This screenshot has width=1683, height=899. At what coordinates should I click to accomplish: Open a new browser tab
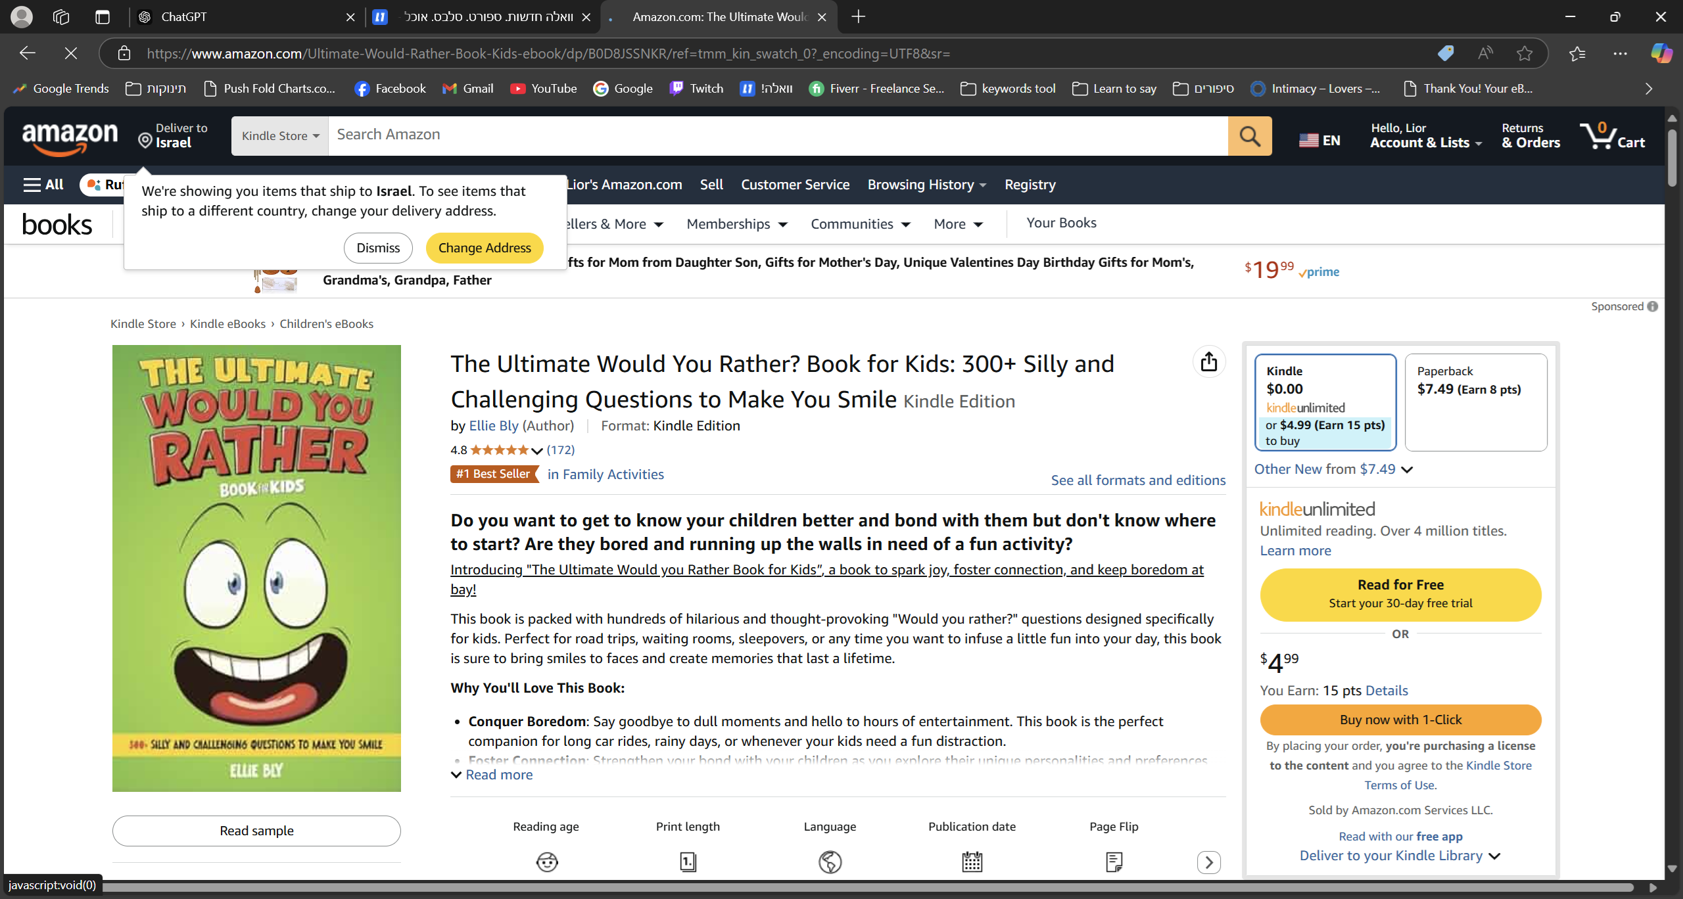pos(859,16)
